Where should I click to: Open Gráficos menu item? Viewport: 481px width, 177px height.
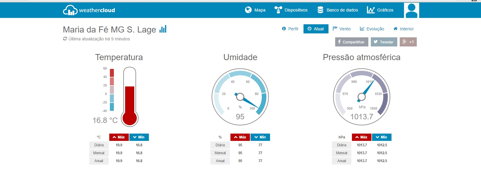380,10
